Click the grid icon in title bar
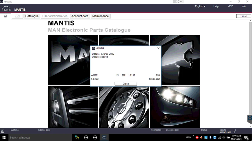 (x=174, y=2)
